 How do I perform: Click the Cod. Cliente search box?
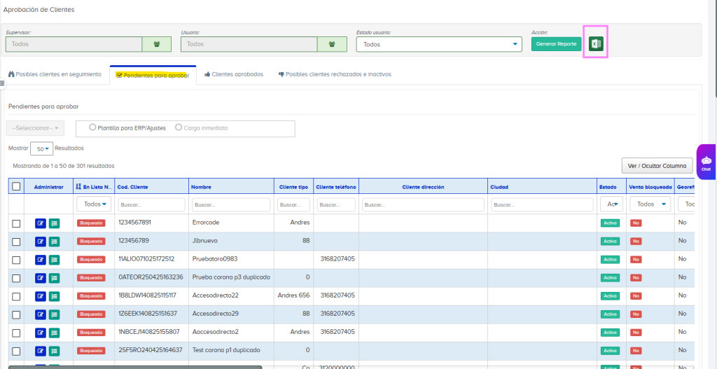click(x=151, y=205)
